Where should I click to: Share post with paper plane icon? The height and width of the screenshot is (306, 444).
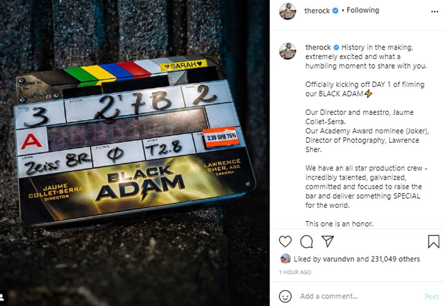coord(328,241)
